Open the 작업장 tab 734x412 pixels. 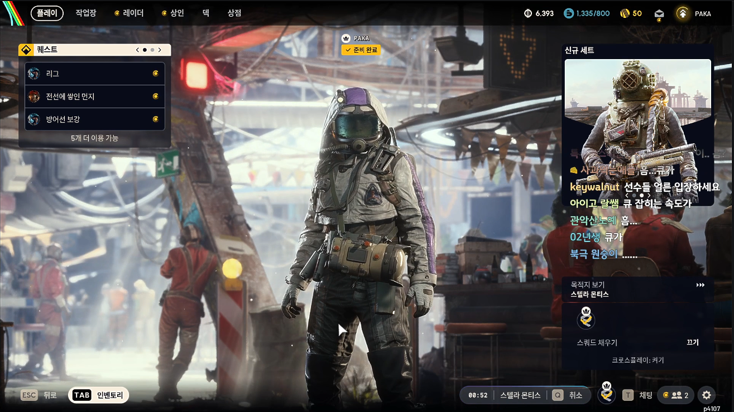pos(87,13)
